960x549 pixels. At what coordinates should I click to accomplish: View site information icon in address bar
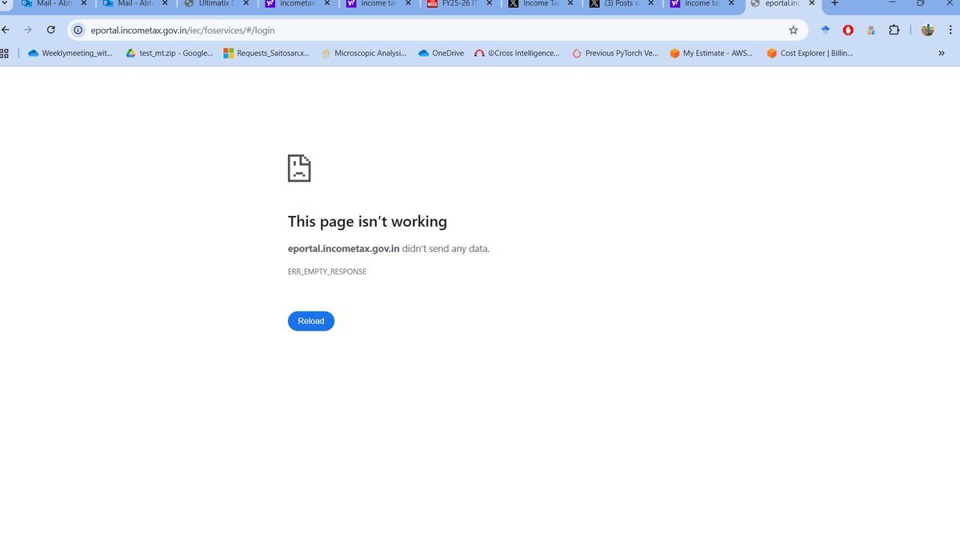point(78,30)
